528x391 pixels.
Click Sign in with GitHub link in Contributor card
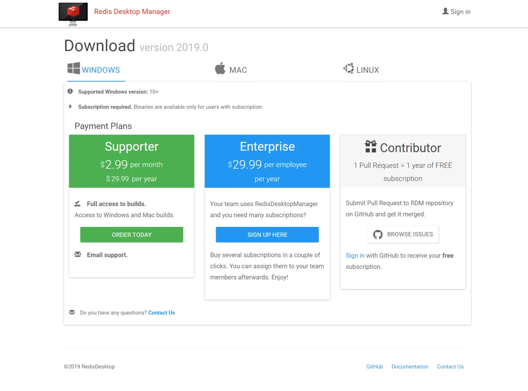click(355, 256)
